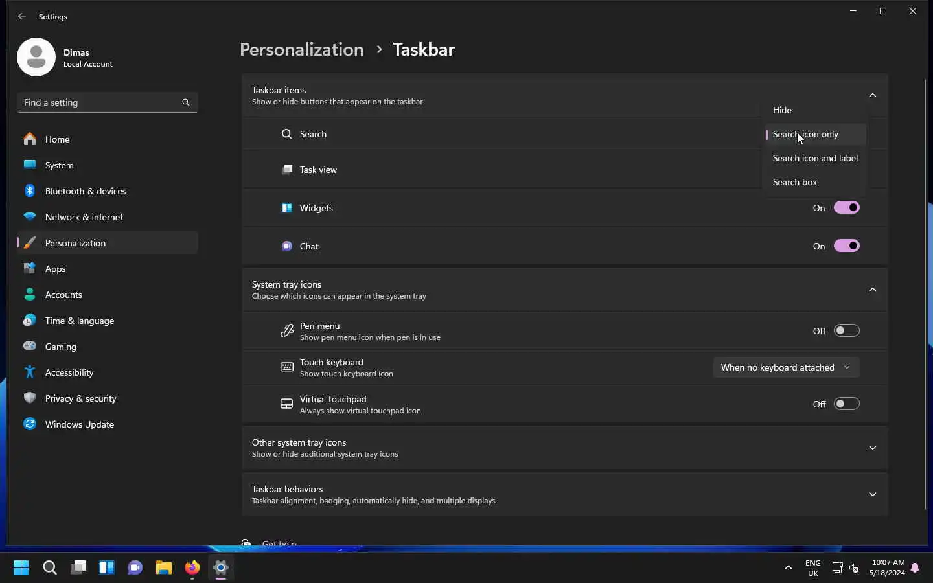Viewport: 933px width, 583px height.
Task: Click the search magnifier in Find a setting
Action: 186,102
